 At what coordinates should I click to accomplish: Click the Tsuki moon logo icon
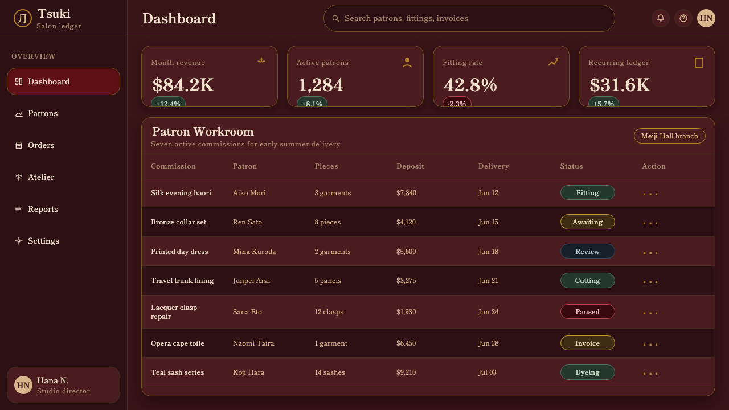(23, 18)
